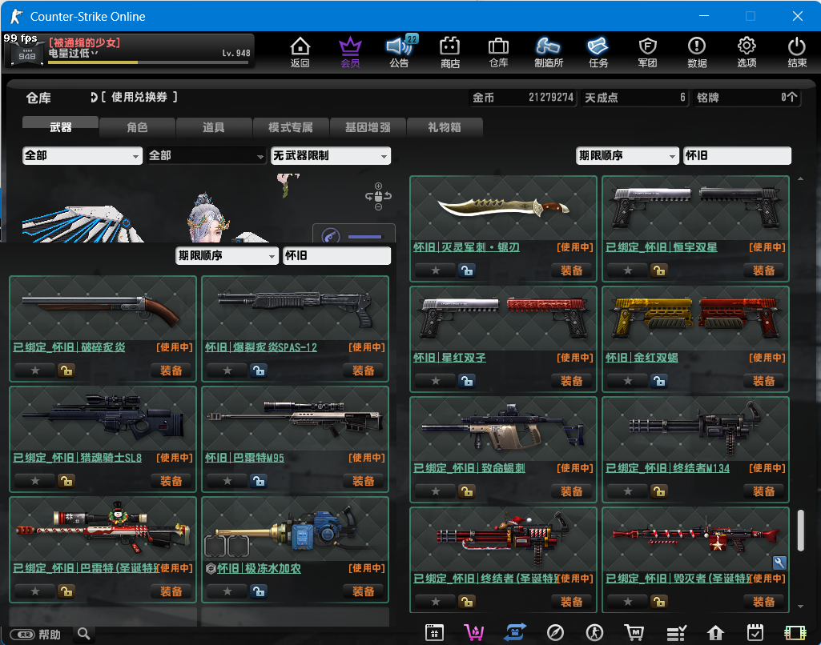This screenshot has width=821, height=645.
Task: Toggle favorite star on 星红双子
Action: [436, 381]
